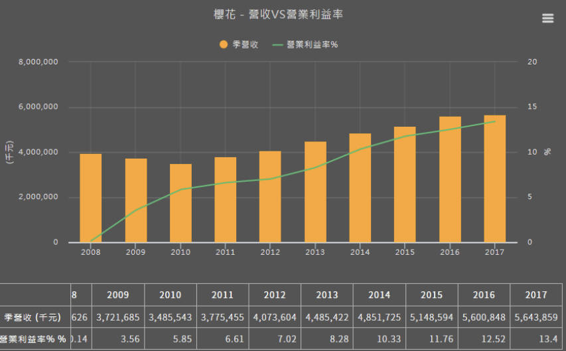Screen dimensions: 566x351
Task: Click the revenue cell 4,485,422
Action: pyautogui.click(x=327, y=317)
